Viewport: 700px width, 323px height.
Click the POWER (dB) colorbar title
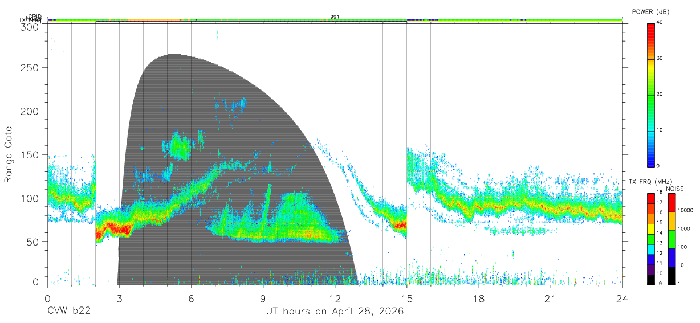click(x=651, y=12)
